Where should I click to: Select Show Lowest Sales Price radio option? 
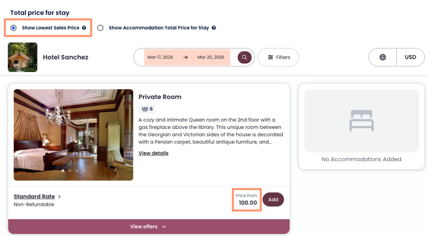14,28
